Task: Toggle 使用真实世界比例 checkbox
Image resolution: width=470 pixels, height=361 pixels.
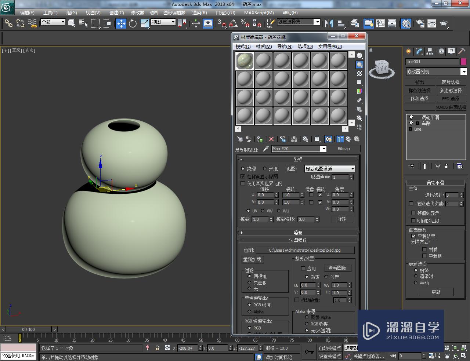Action: [x=243, y=183]
